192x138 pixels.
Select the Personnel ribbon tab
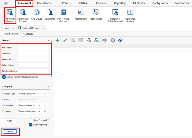[24, 3]
